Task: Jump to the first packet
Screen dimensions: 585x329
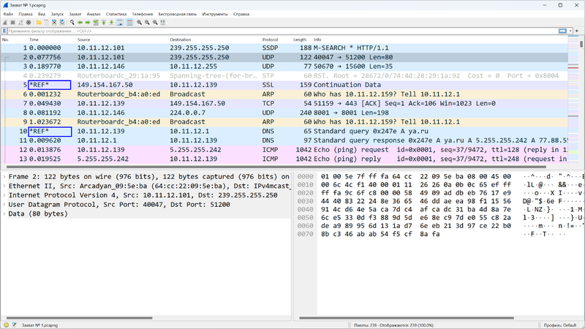Action: click(x=104, y=23)
